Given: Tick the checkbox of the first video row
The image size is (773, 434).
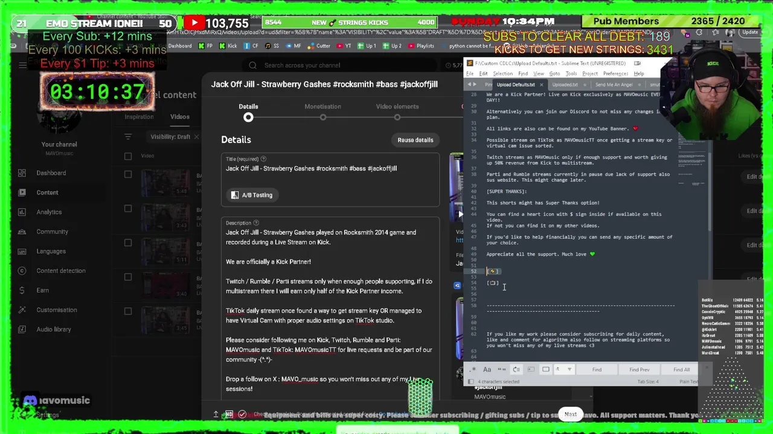Looking at the screenshot, I should coord(128,175).
